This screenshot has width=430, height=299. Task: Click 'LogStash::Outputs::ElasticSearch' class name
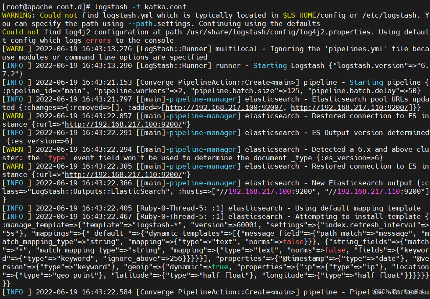98,191
